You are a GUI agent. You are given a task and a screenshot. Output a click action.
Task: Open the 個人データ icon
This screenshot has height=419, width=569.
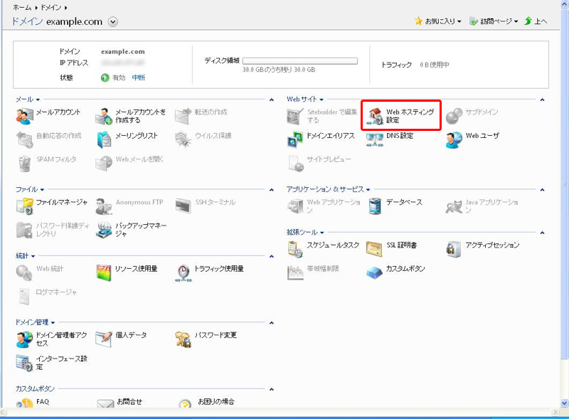104,339
